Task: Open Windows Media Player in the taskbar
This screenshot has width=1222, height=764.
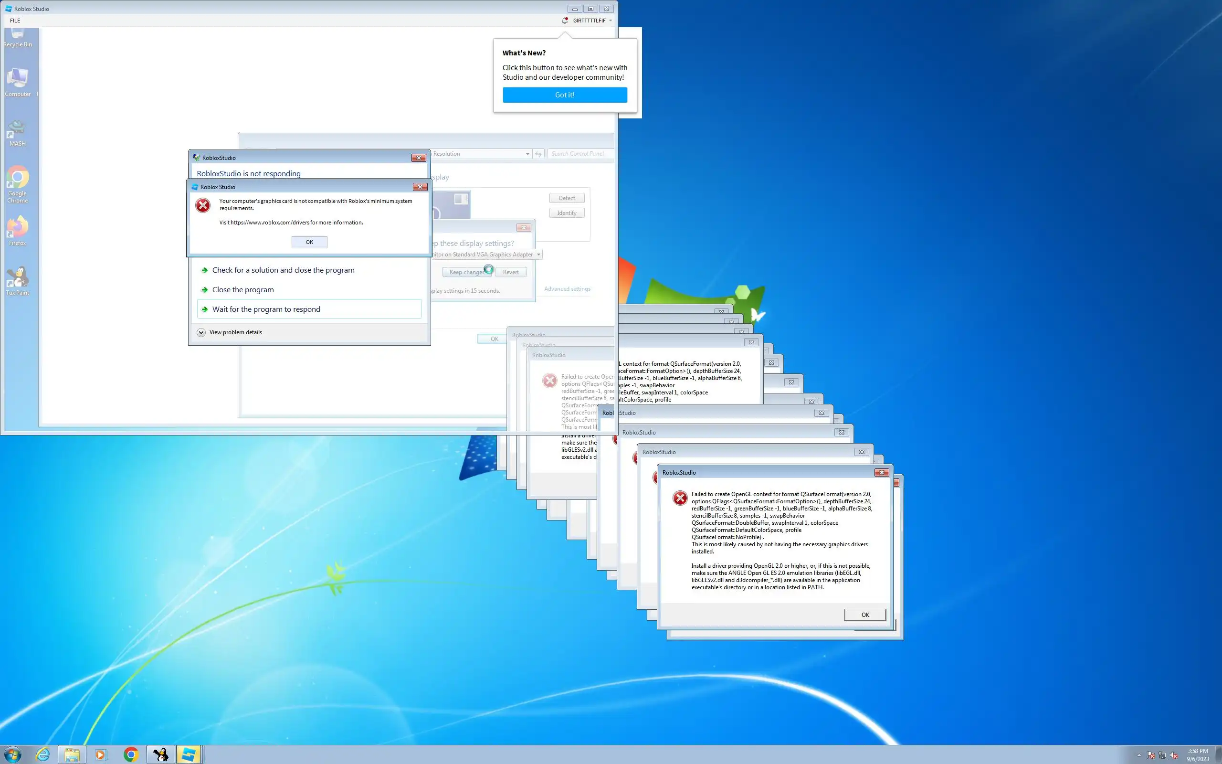Action: [101, 754]
